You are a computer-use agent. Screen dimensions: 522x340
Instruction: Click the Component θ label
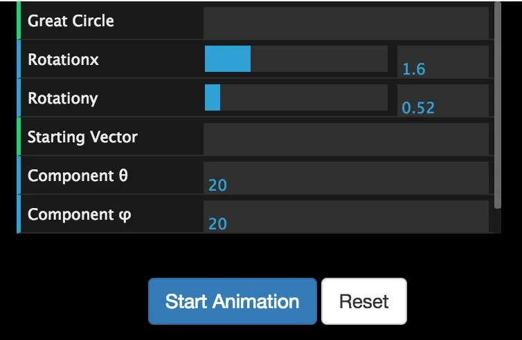click(x=78, y=176)
